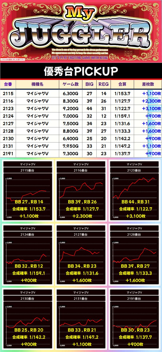Click the My Juggler banner logo
The width and height of the screenshot is (162, 352).
(81, 30)
